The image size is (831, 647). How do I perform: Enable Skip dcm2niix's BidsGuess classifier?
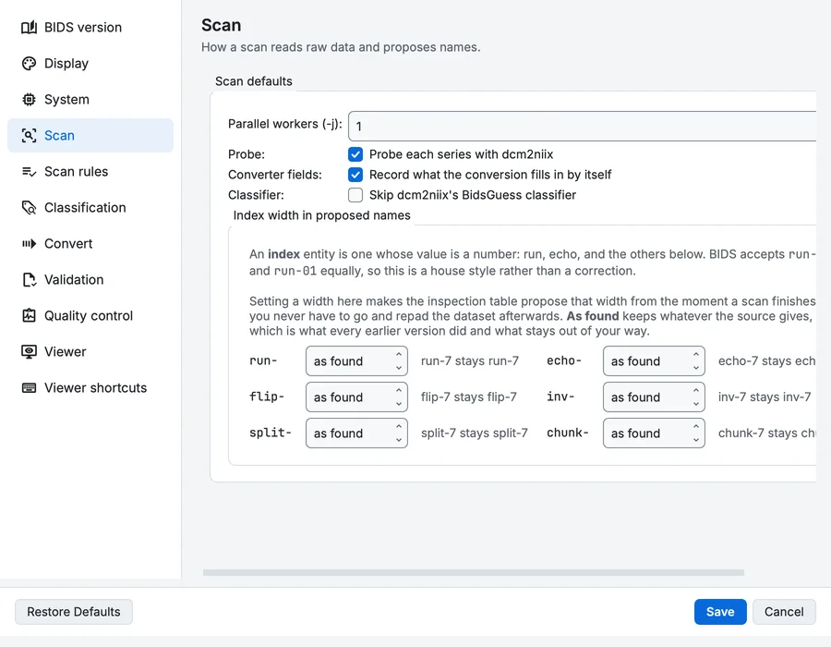[x=355, y=195]
